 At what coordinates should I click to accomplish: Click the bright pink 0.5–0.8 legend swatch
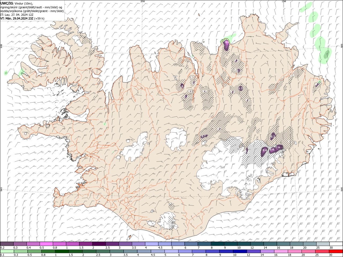pos(46,244)
